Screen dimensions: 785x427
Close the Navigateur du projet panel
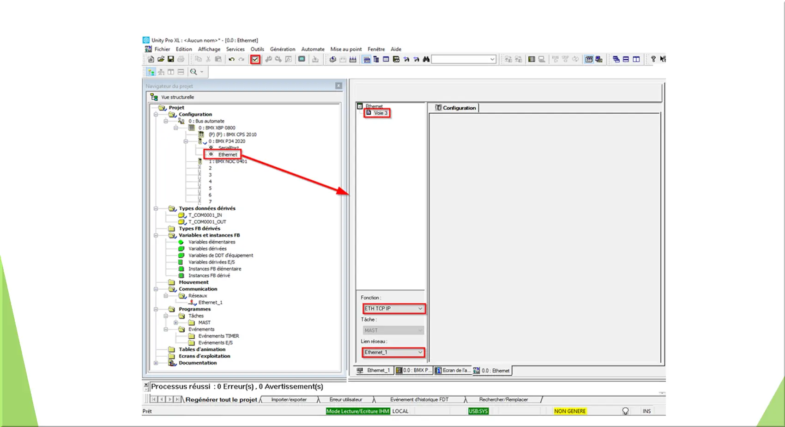click(338, 85)
